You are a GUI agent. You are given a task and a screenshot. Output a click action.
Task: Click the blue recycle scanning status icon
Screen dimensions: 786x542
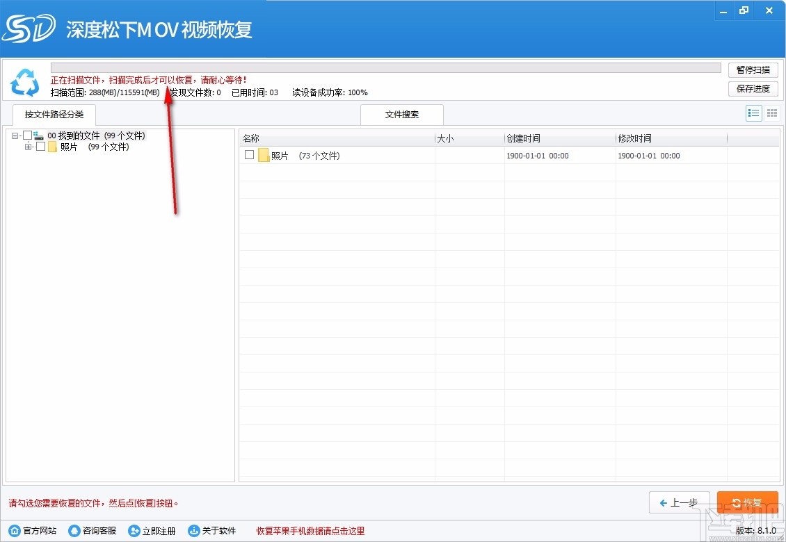pyautogui.click(x=26, y=83)
